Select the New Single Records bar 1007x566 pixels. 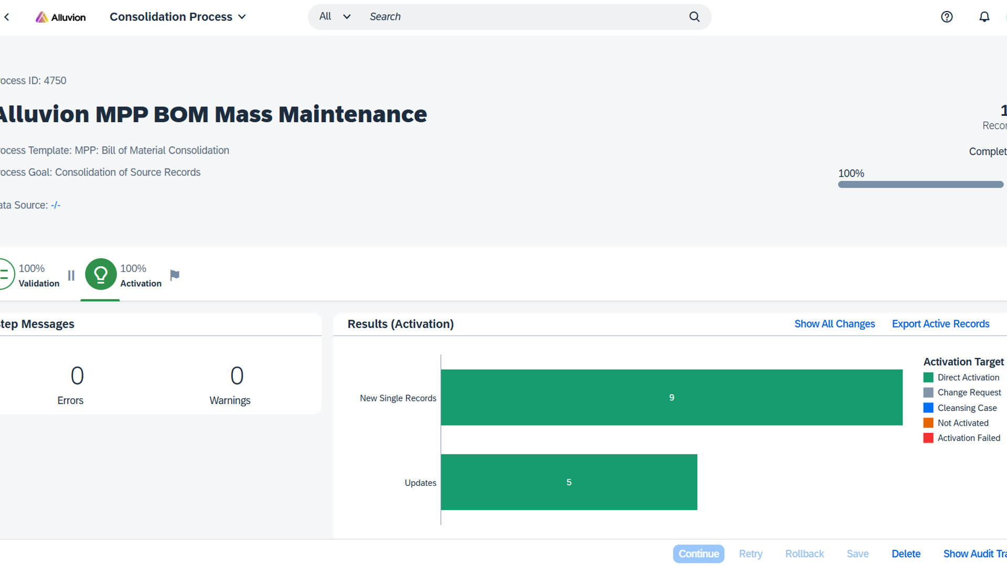(x=671, y=397)
